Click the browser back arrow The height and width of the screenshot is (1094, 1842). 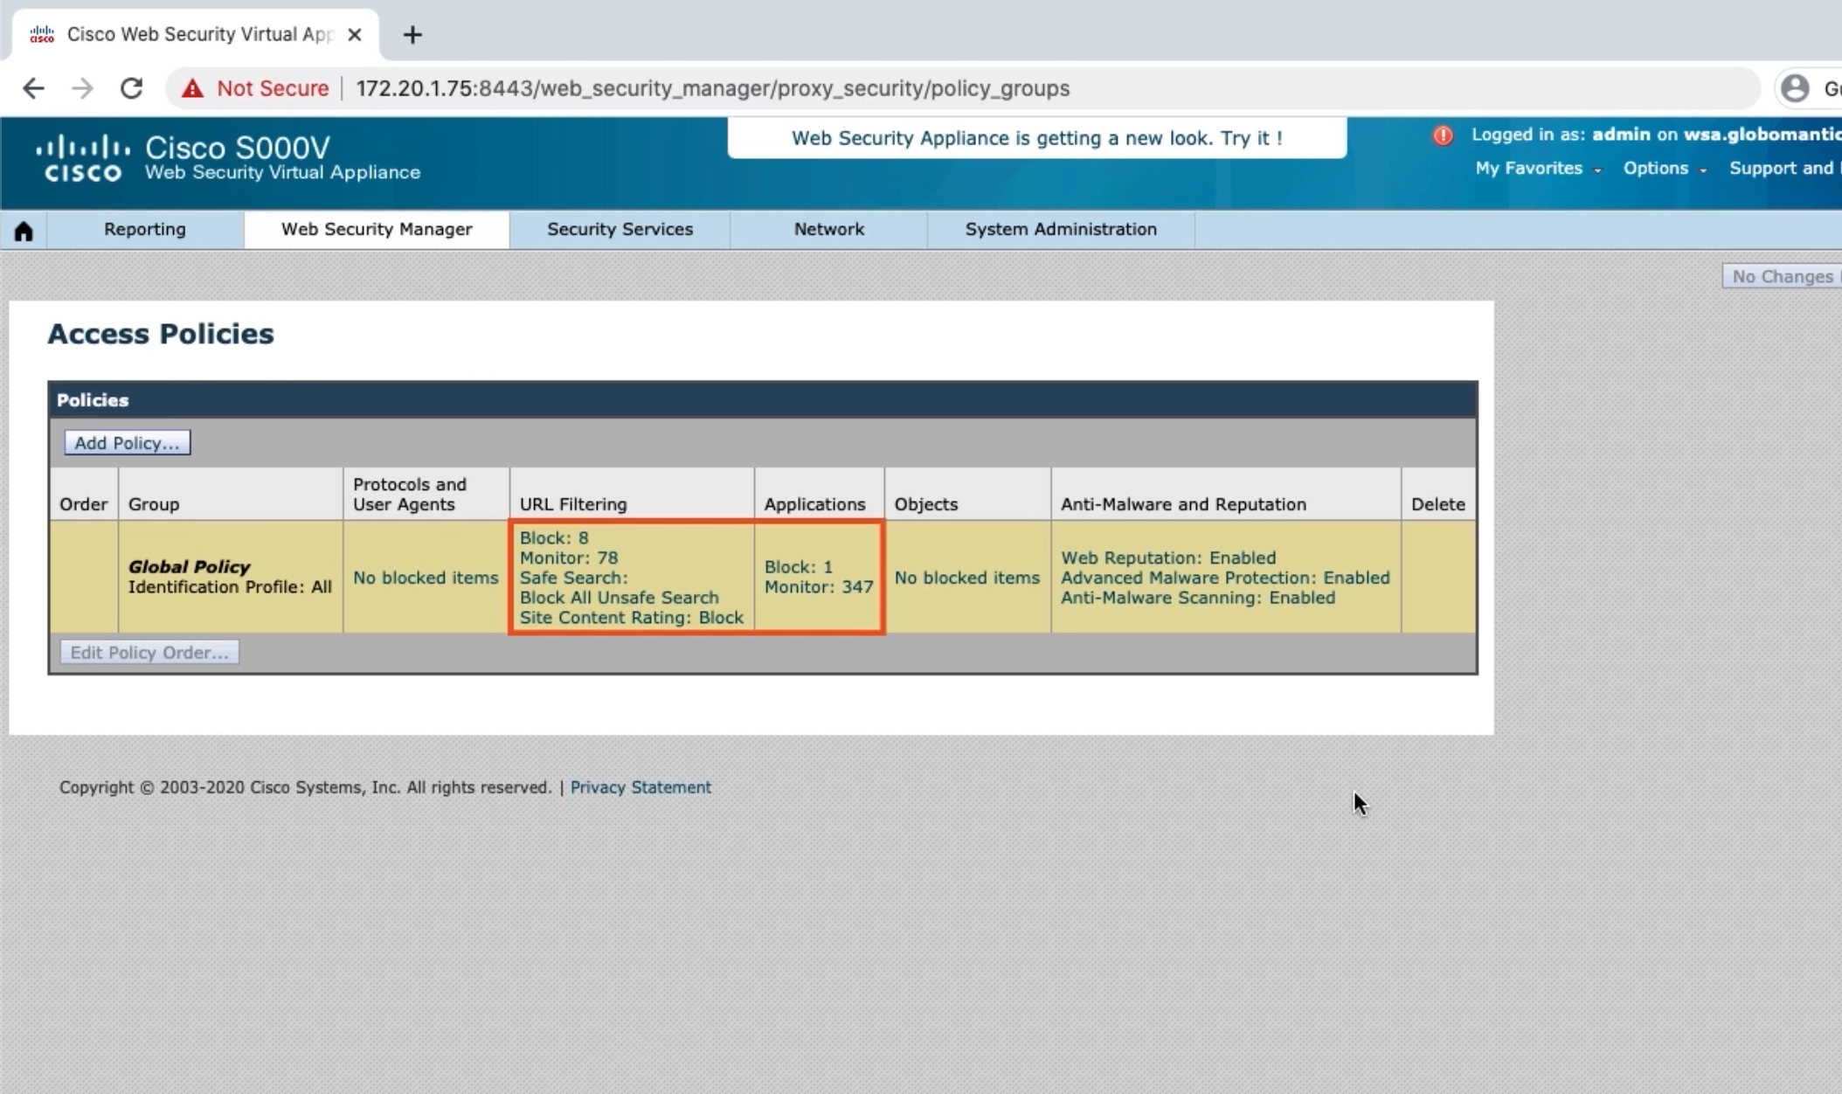33,88
